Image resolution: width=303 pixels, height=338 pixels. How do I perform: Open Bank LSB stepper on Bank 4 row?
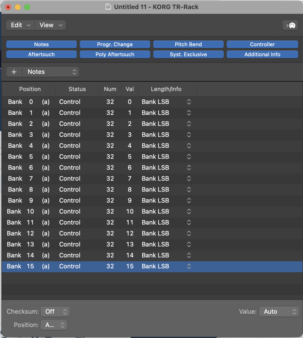tap(189, 146)
